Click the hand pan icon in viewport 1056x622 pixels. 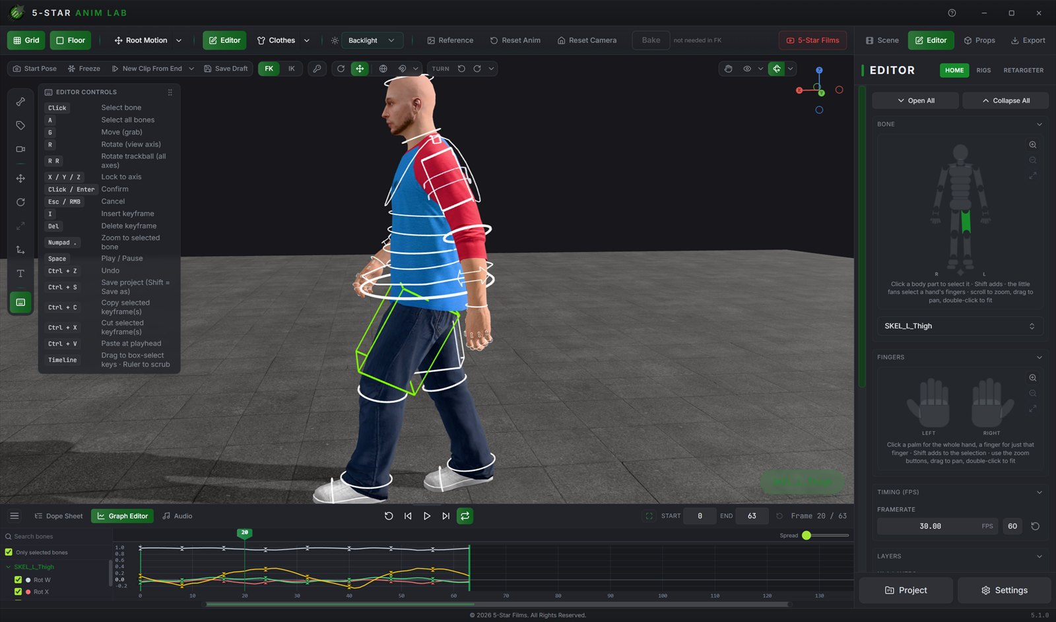click(728, 69)
